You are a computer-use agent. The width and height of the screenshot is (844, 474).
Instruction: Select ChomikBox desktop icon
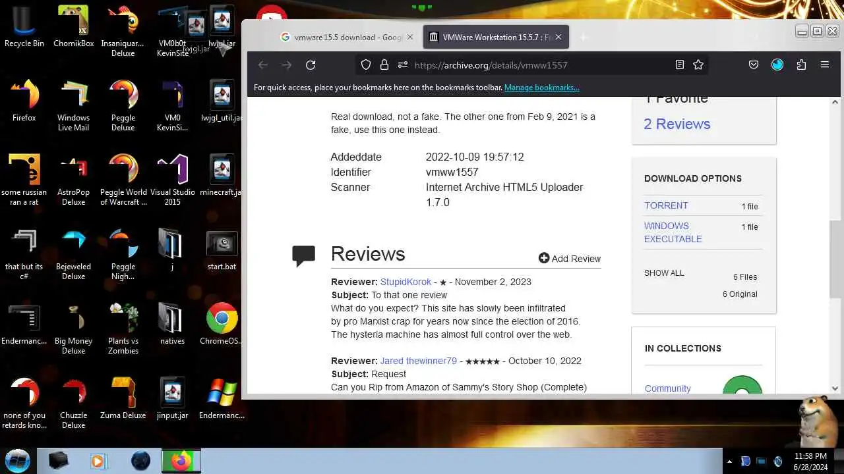coord(73,27)
